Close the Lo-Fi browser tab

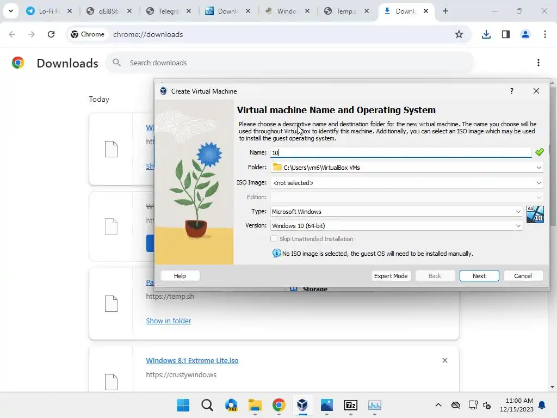[x=70, y=11]
